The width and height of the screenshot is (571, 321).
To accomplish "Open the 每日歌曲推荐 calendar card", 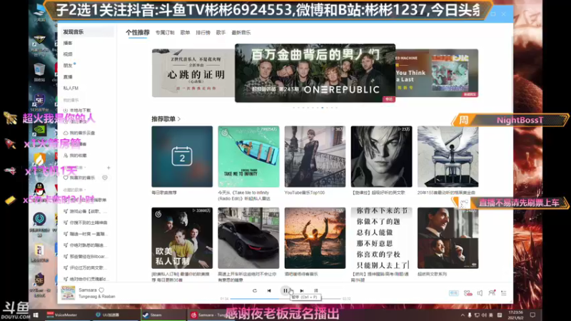I will coord(182,156).
